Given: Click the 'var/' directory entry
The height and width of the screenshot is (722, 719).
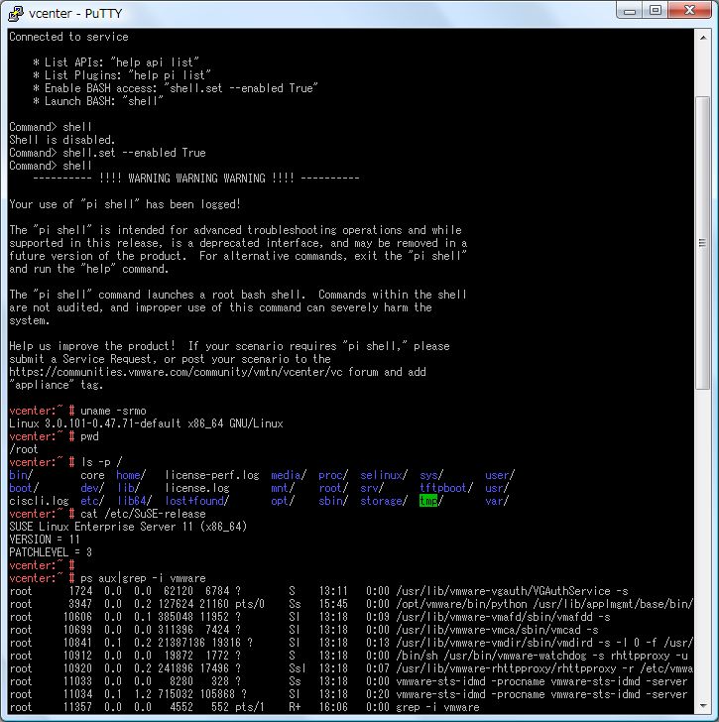Looking at the screenshot, I should pos(497,501).
